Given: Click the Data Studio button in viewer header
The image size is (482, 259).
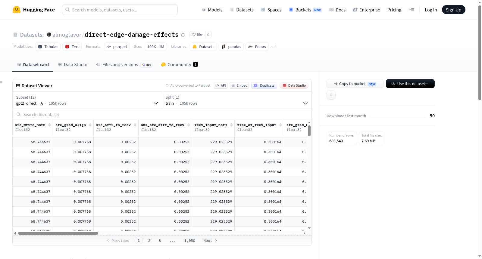Looking at the screenshot, I should (294, 85).
